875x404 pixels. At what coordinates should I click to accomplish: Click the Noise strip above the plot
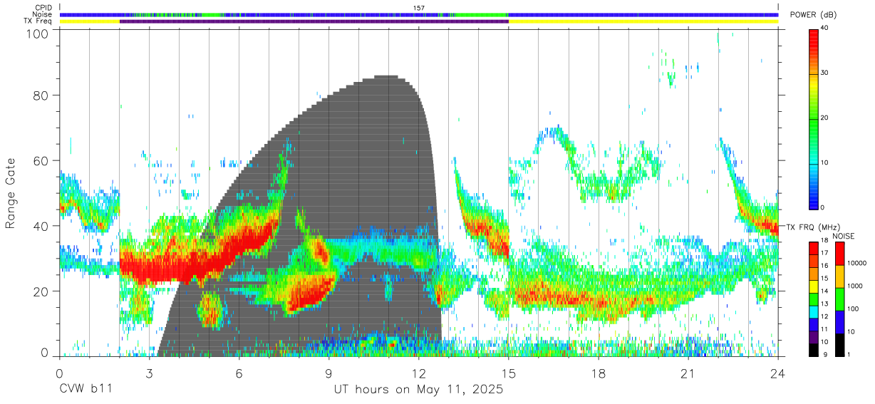(419, 14)
